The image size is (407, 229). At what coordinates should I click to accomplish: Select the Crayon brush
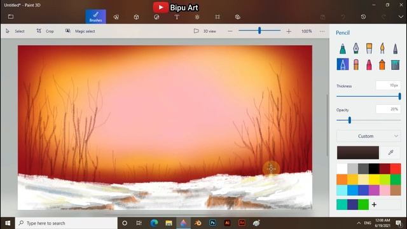tap(369, 64)
